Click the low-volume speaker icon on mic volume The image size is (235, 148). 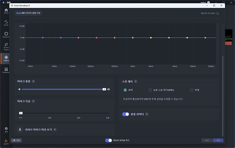coord(20,89)
